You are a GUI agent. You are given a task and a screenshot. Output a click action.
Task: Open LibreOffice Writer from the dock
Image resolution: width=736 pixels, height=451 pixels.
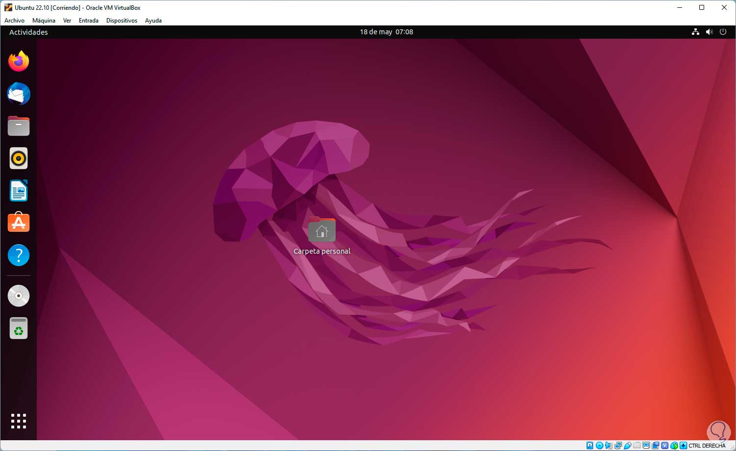19,190
